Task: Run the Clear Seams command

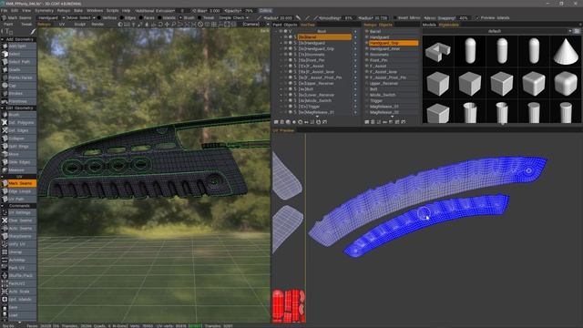Action: click(x=18, y=220)
